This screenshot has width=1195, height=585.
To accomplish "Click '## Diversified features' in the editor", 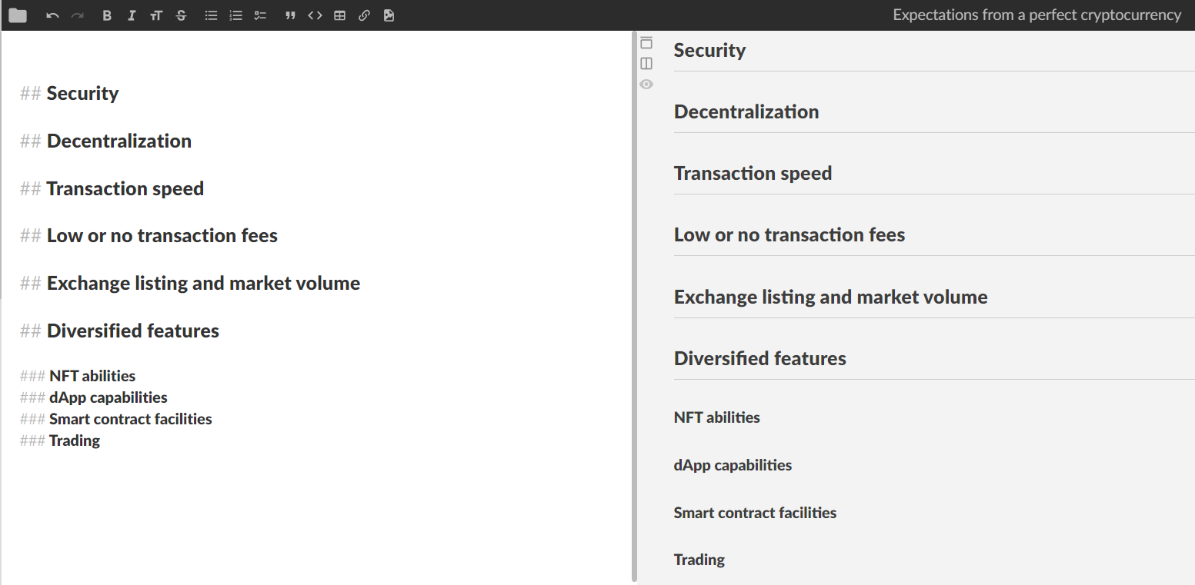I will 119,331.
